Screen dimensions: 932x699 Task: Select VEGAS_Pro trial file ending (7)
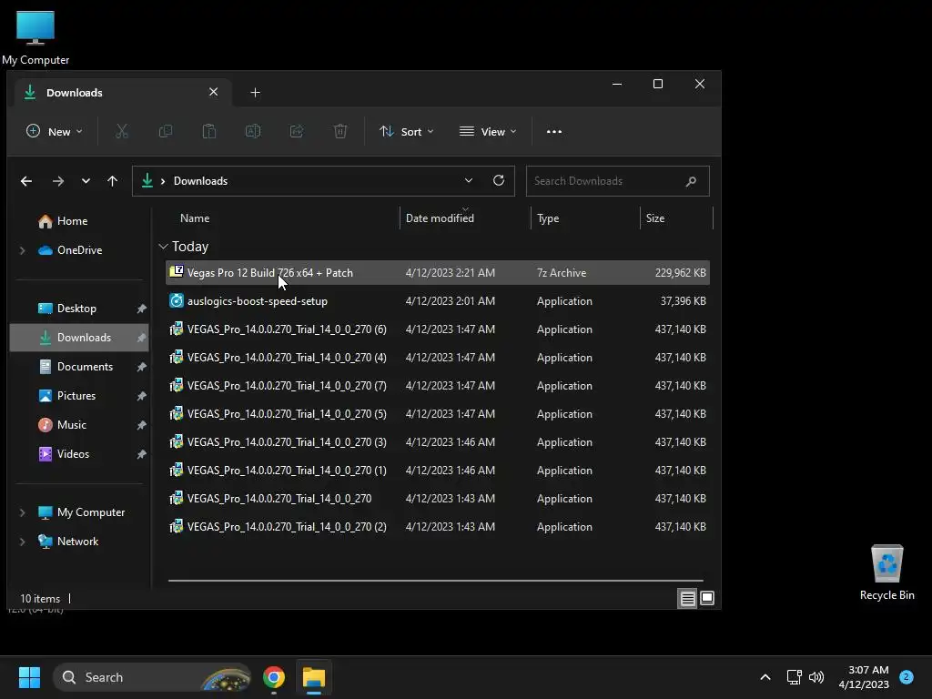tap(438, 386)
